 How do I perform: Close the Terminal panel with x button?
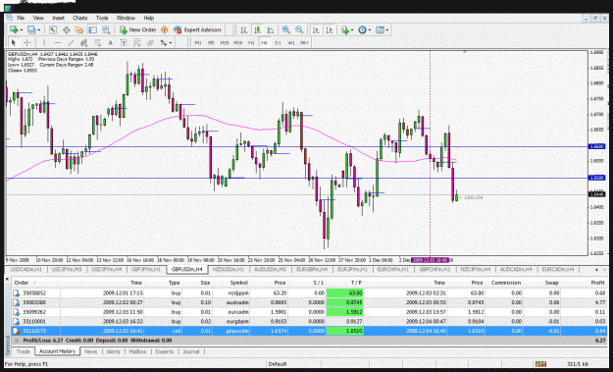coord(8,279)
